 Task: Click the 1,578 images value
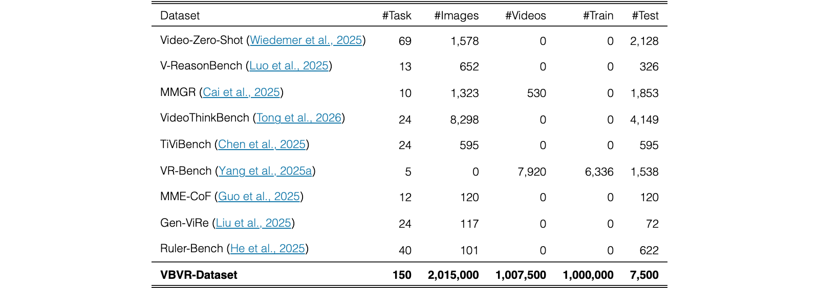pyautogui.click(x=465, y=41)
